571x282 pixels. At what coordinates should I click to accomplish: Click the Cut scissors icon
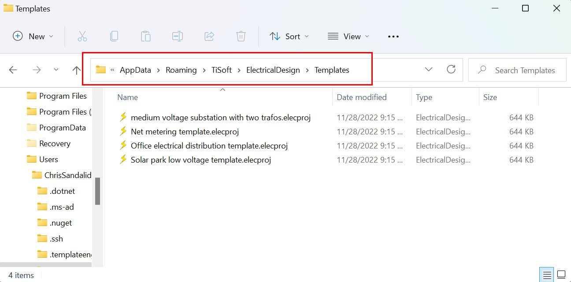(82, 37)
